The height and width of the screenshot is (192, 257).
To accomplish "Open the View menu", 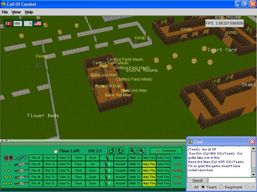I will pos(16,12).
